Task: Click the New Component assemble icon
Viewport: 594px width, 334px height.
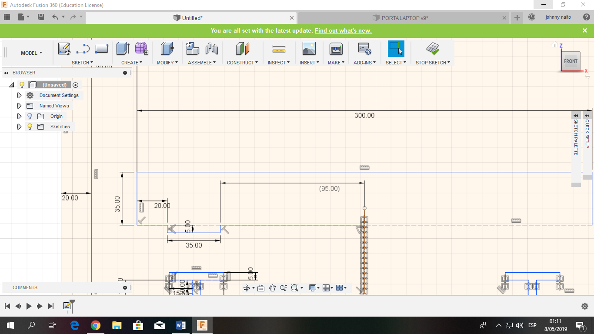Action: click(x=193, y=48)
